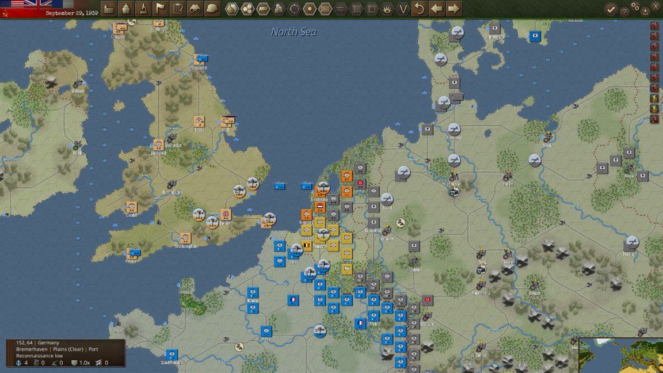End the turn with checkmark button
This screenshot has height=373, width=663.
tap(611, 10)
